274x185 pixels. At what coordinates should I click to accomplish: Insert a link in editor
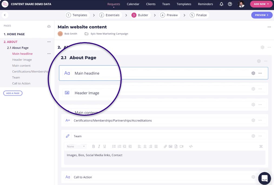(x=165, y=146)
